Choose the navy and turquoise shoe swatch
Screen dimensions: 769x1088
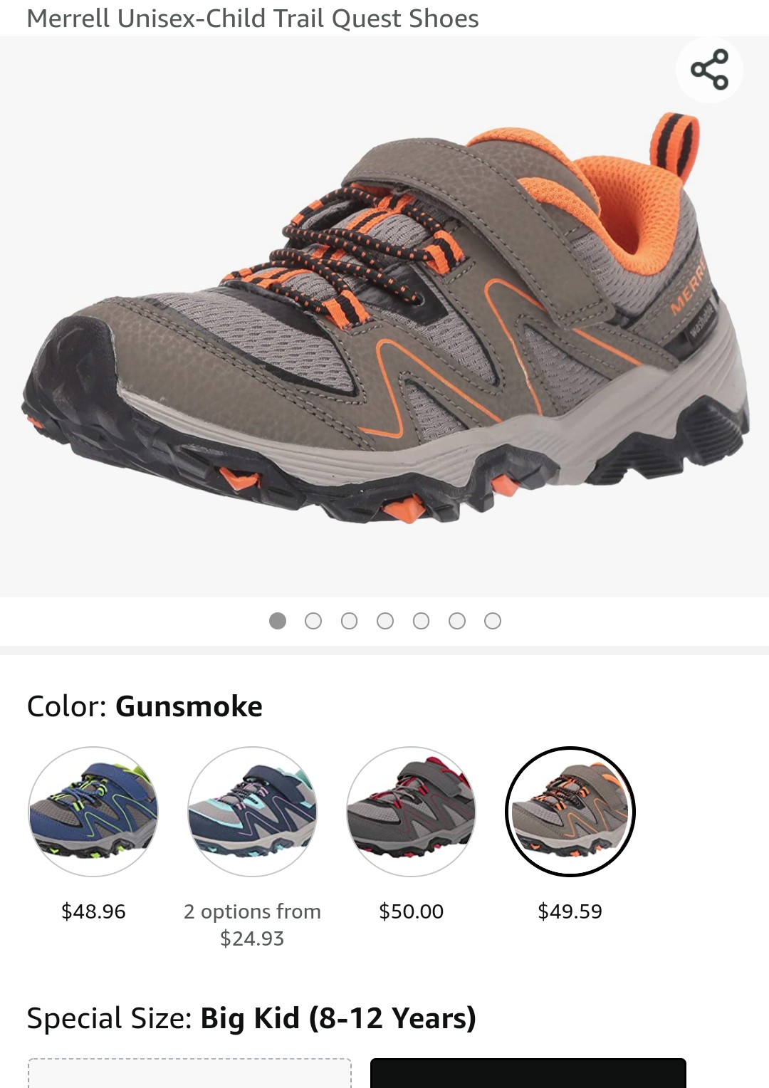point(252,811)
